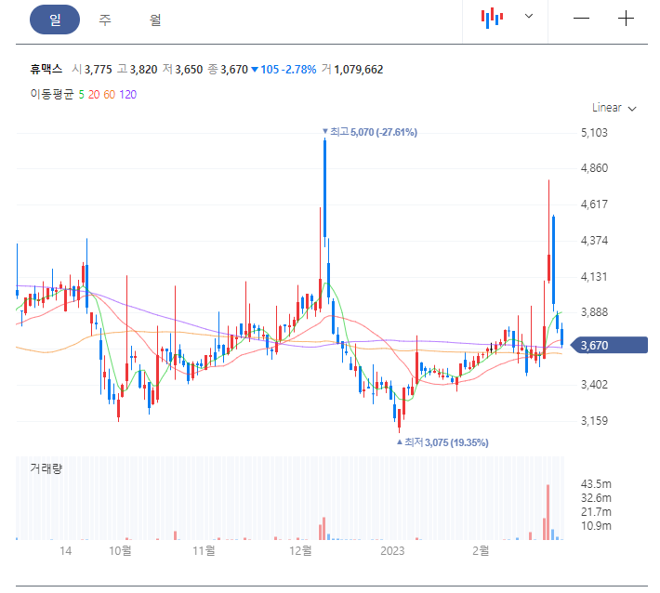Zoom out the chart with minus icon
This screenshot has width=660, height=593.
581,18
